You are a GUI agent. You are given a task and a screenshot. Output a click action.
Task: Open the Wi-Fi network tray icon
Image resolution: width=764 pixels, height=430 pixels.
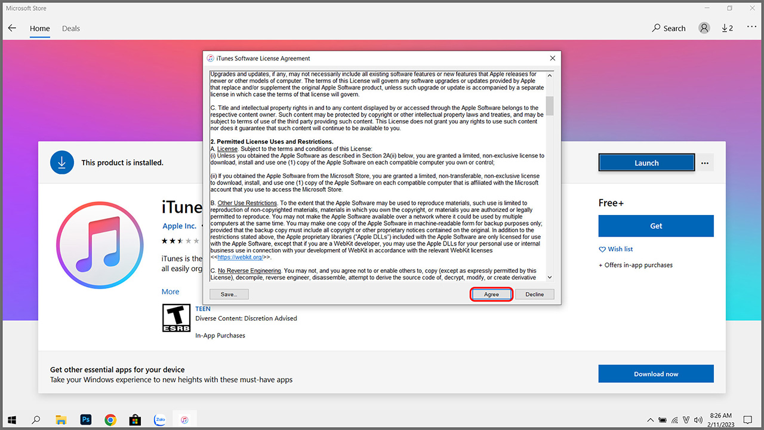coord(674,420)
